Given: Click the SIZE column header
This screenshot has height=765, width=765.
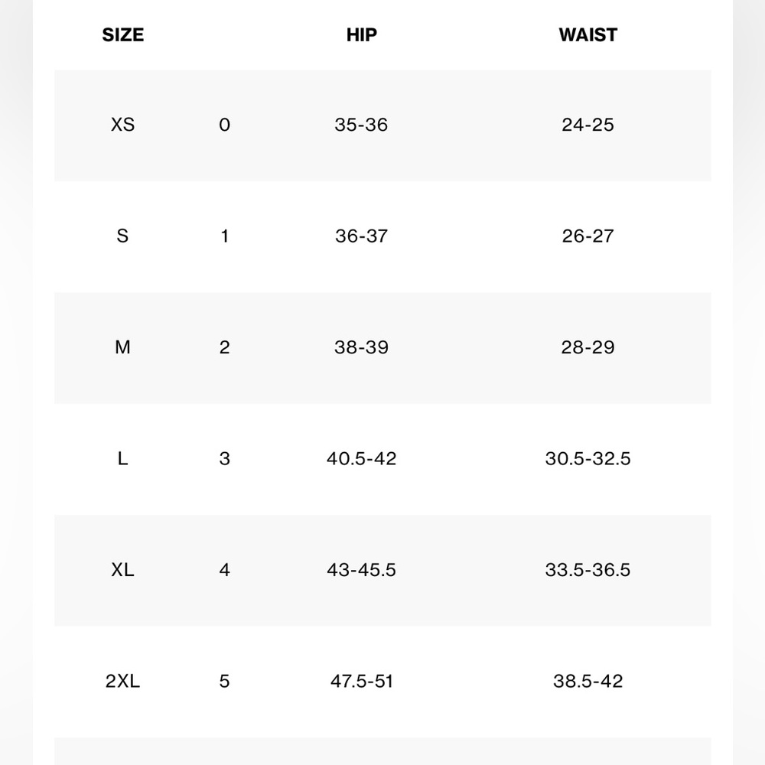Looking at the screenshot, I should click(x=122, y=35).
